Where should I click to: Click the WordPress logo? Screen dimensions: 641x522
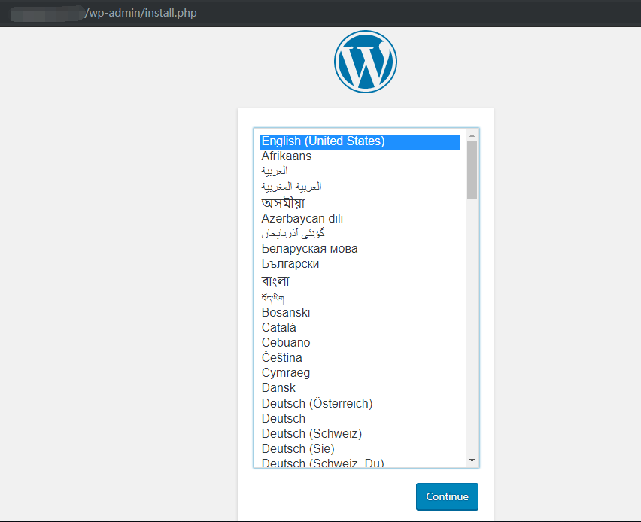[366, 62]
